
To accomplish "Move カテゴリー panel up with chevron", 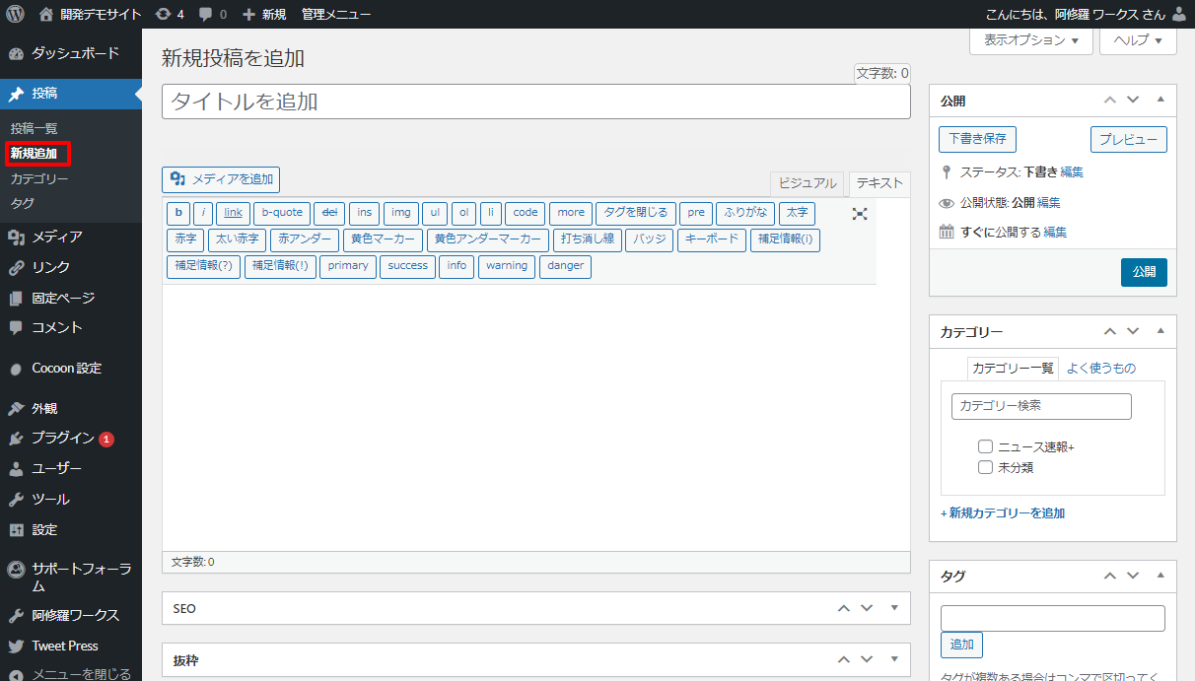I will [x=1110, y=331].
